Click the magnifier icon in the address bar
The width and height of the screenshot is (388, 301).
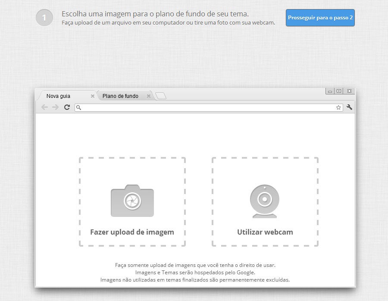(x=78, y=107)
